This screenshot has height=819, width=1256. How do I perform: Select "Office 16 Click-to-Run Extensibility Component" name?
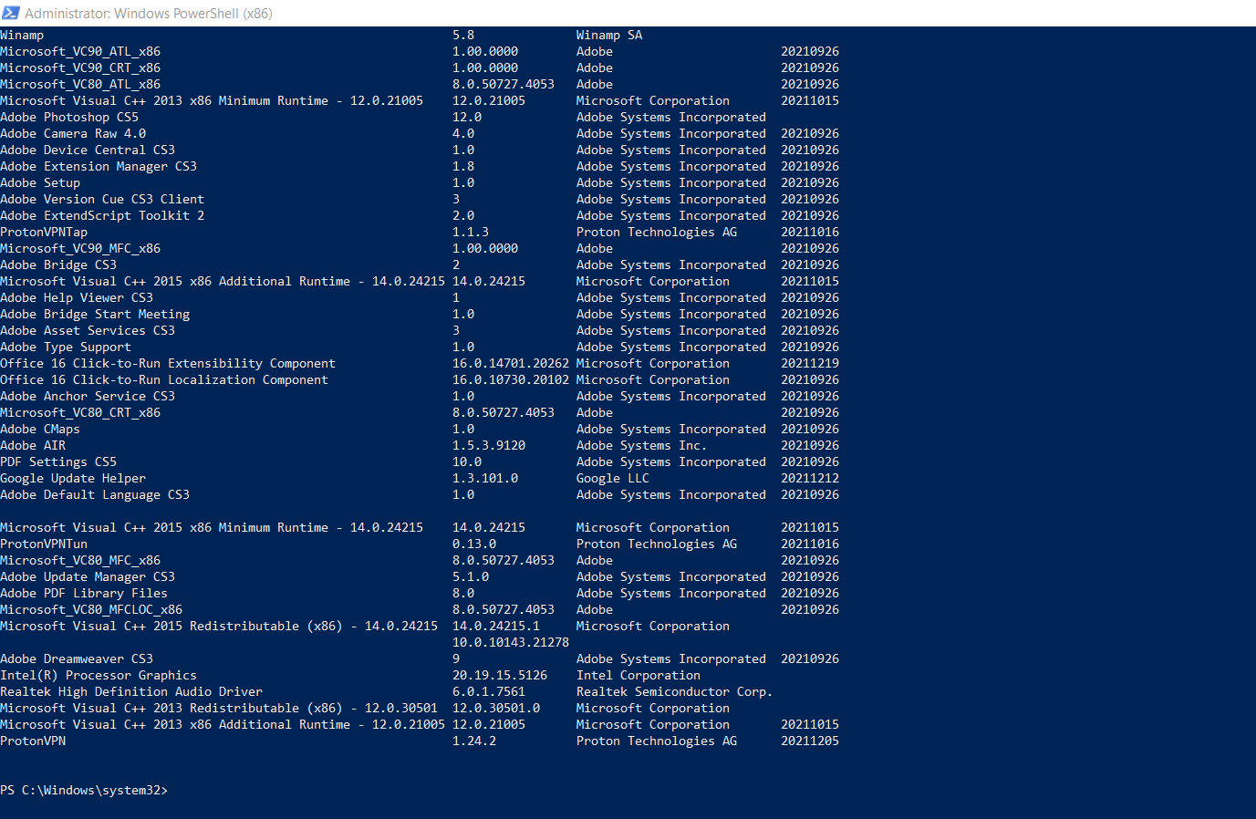pyautogui.click(x=168, y=364)
